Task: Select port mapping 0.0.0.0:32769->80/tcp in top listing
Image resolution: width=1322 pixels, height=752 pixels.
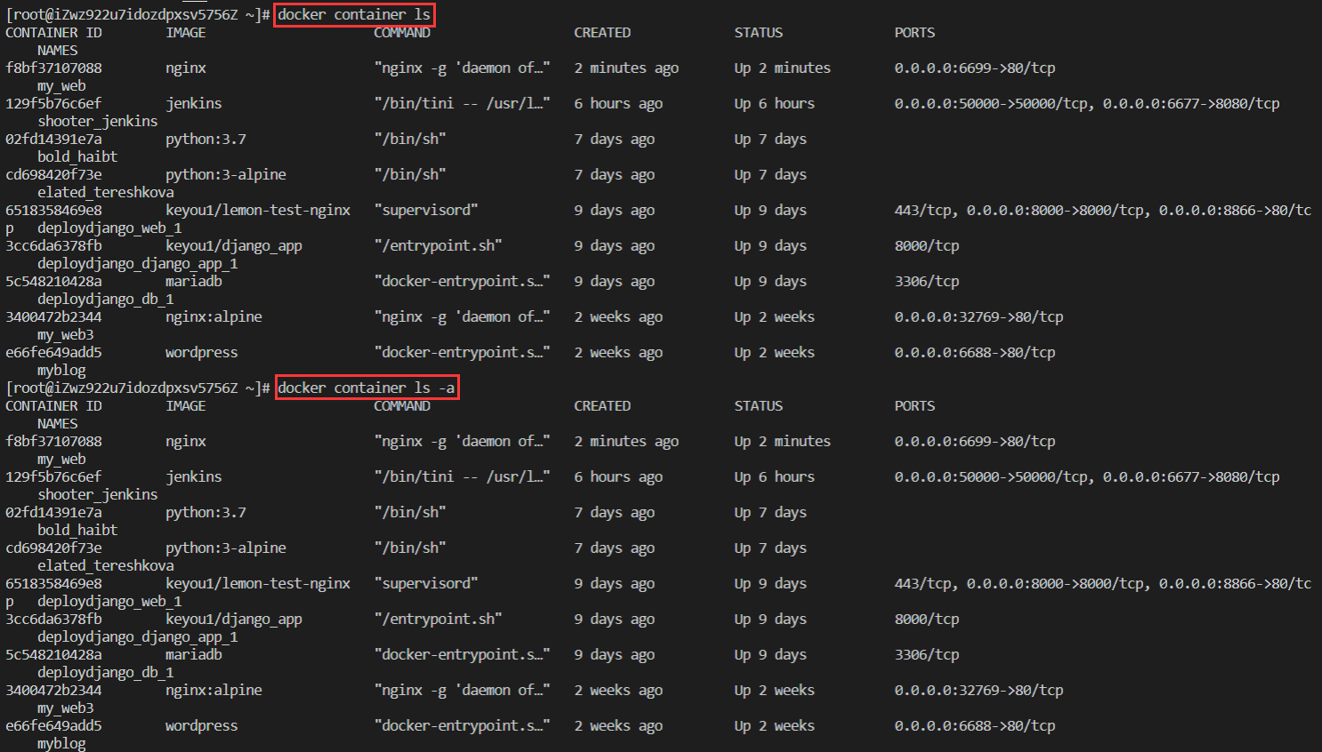Action: (x=979, y=317)
